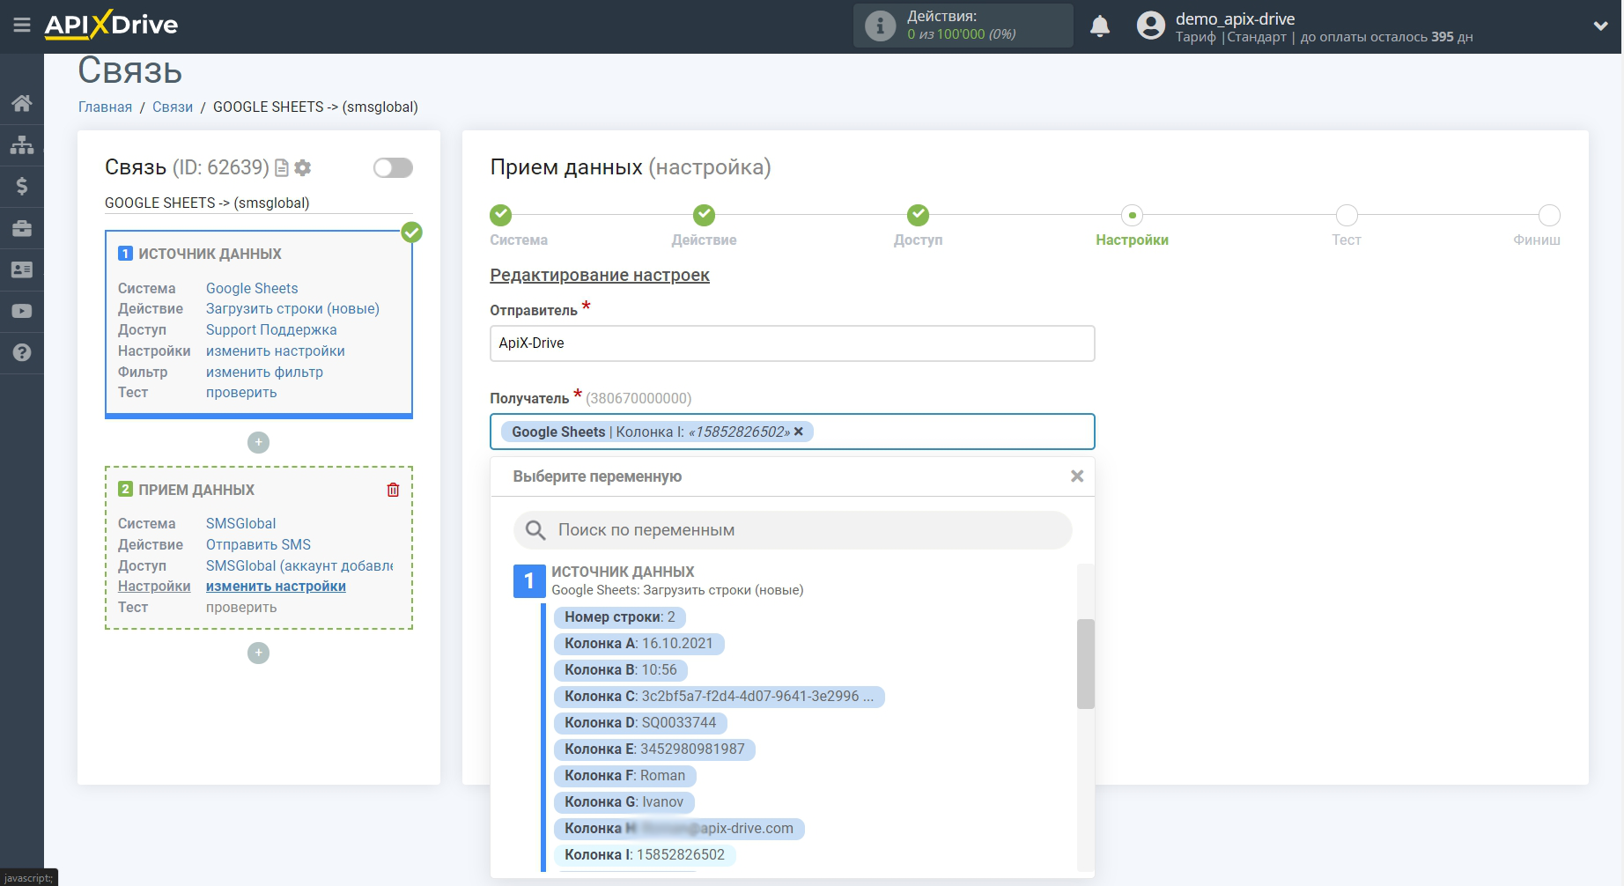Click the variable search magnifier icon
This screenshot has width=1624, height=886.
(535, 530)
